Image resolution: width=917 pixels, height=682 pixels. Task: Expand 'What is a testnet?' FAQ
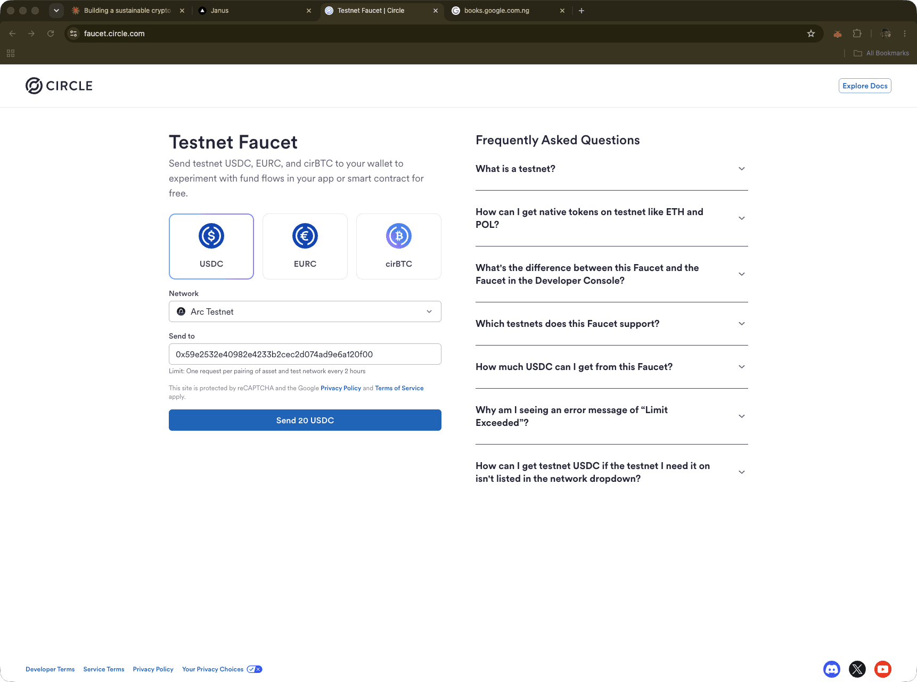pos(611,169)
